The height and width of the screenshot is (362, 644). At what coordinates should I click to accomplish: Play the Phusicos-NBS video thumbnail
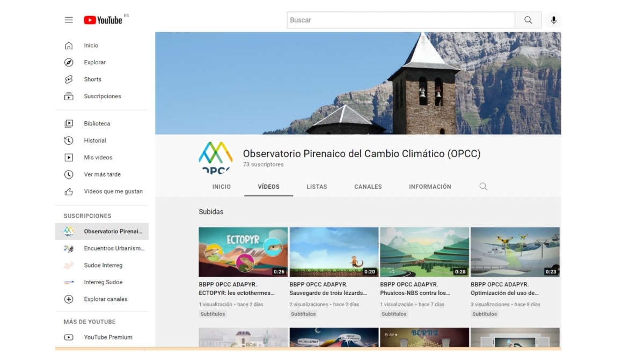coord(425,252)
